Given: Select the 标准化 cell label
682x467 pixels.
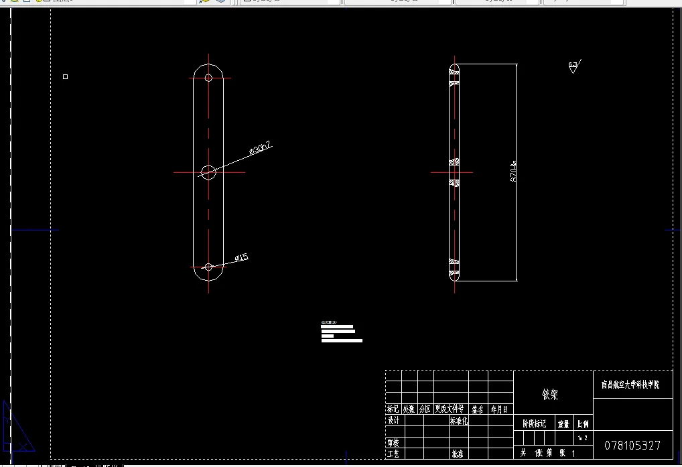Looking at the screenshot, I should (x=458, y=421).
